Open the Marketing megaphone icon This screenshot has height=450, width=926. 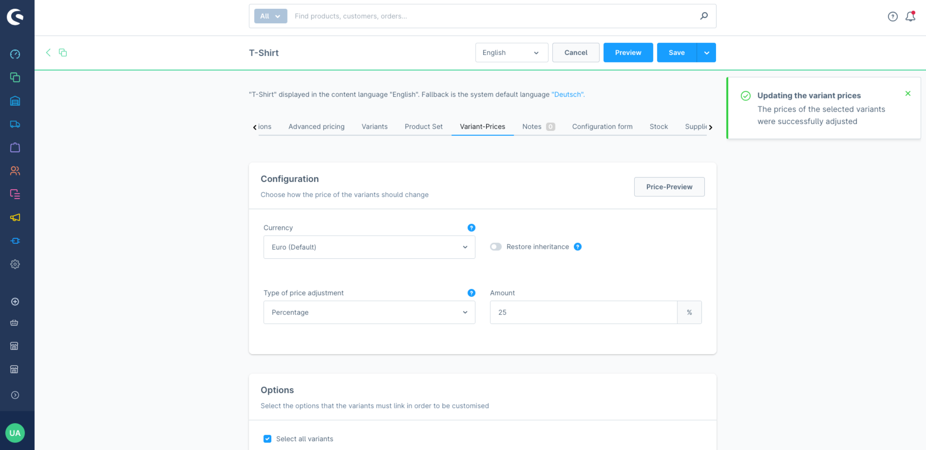[x=15, y=217]
